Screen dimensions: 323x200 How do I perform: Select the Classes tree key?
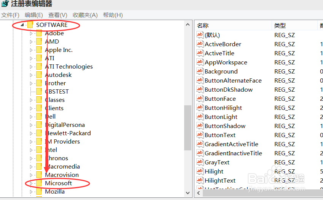pos(55,100)
